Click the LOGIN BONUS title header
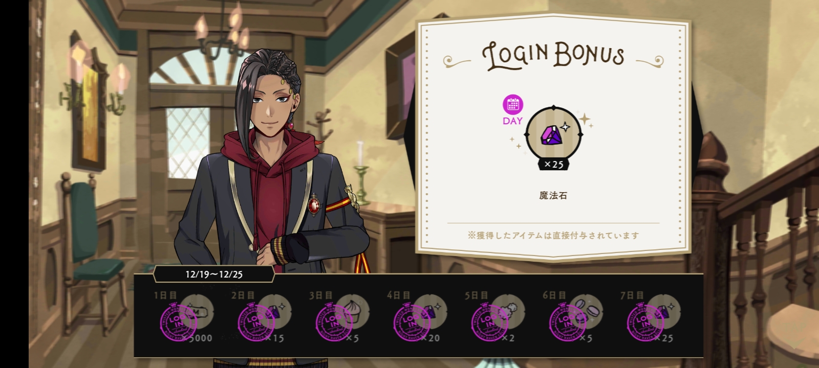 553,56
